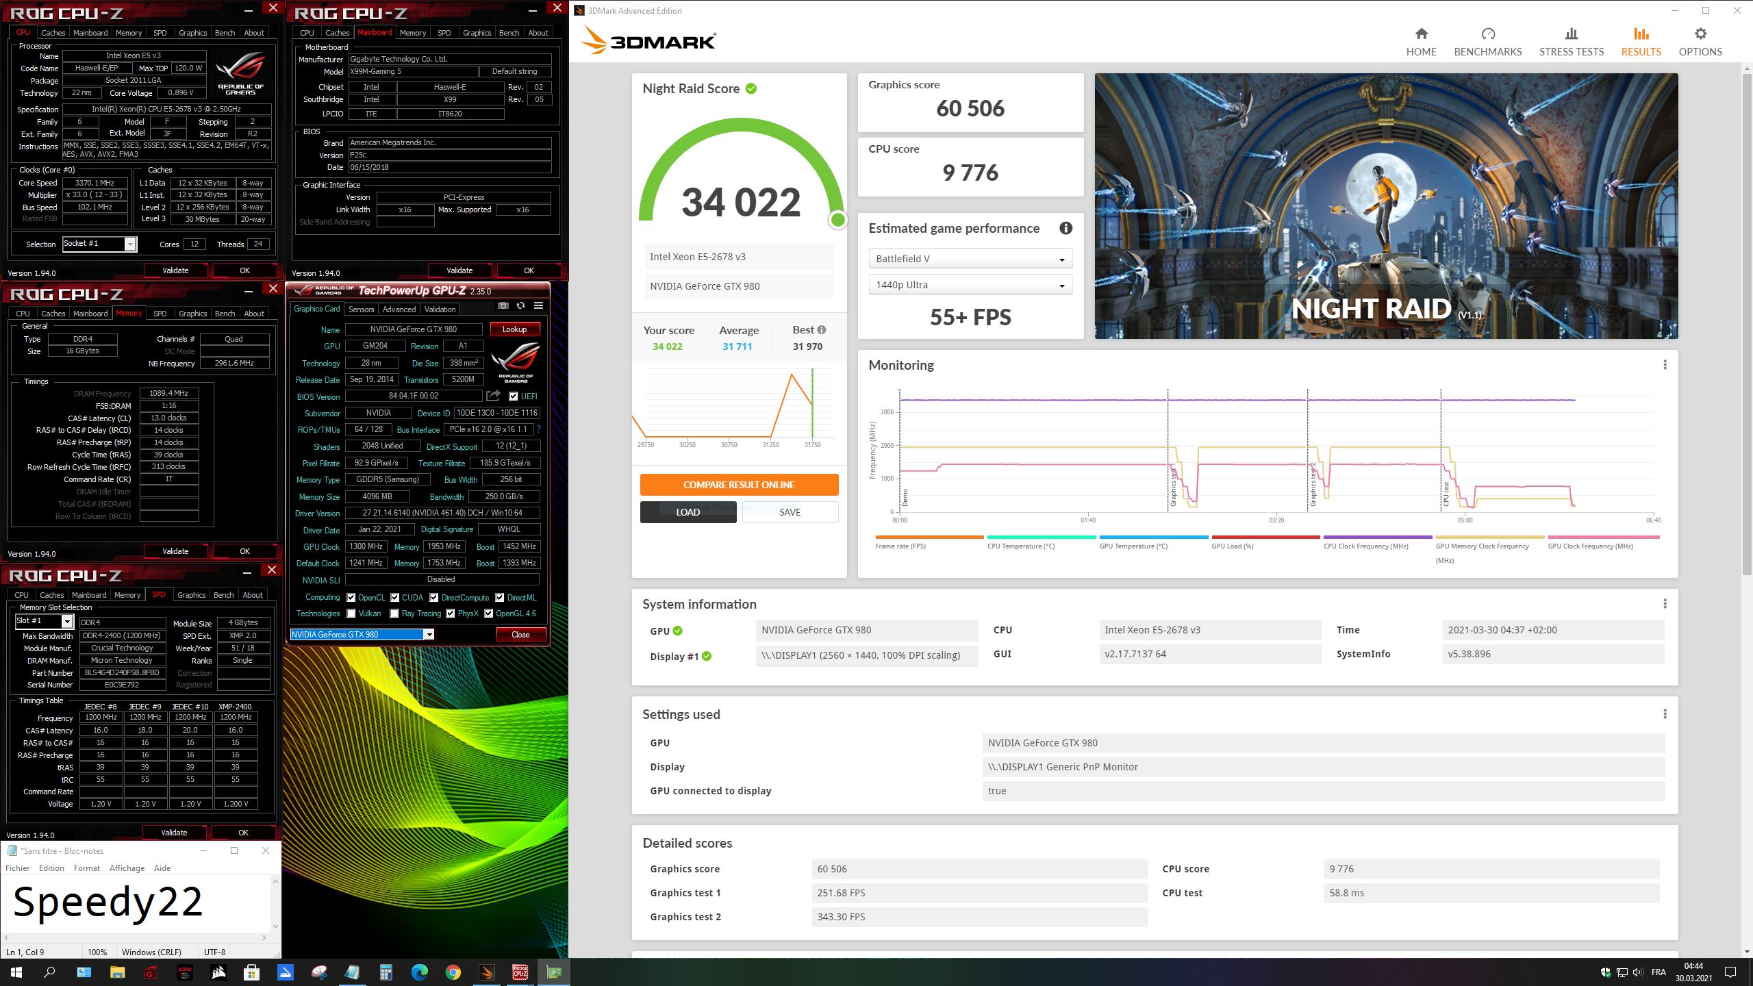Viewport: 1753px width, 986px height.
Task: Click the volume speaker icon in the tray
Action: [1637, 972]
